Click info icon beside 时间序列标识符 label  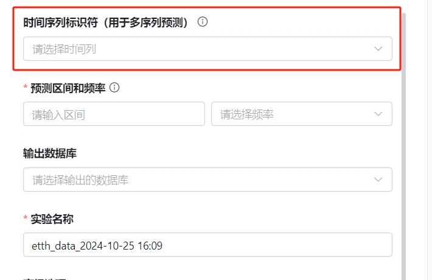click(x=203, y=22)
